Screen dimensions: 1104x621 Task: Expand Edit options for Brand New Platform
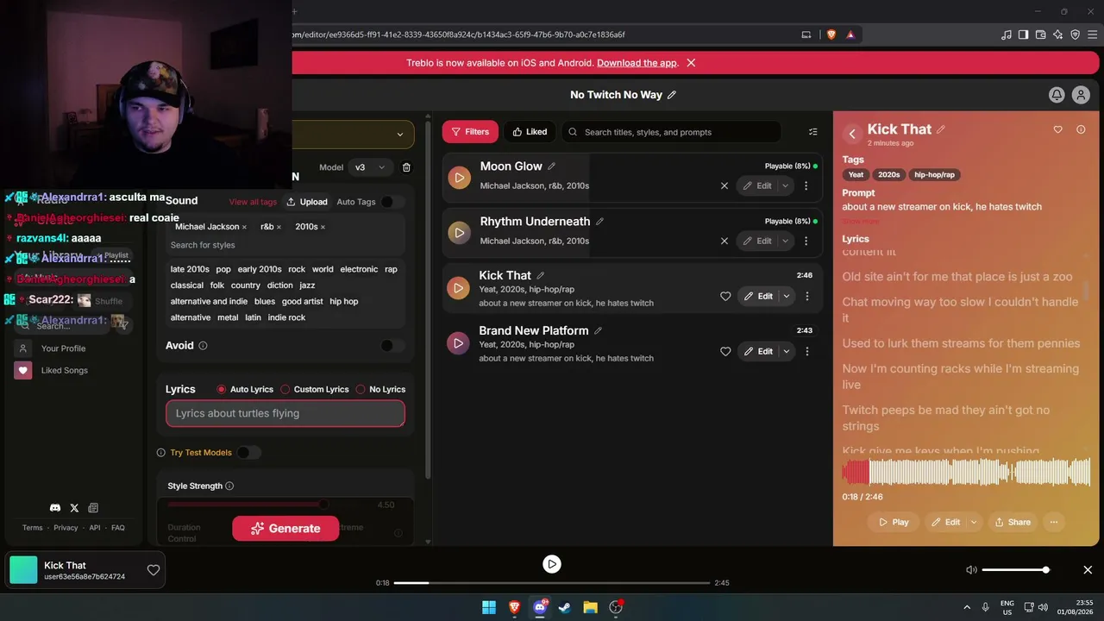click(787, 351)
